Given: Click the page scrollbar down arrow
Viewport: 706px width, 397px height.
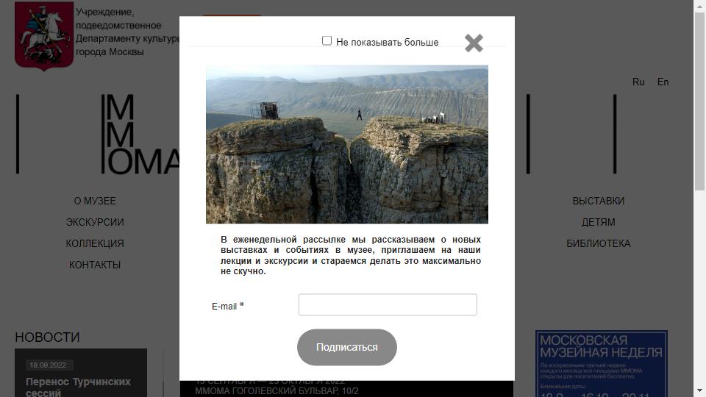Looking at the screenshot, I should point(699,390).
